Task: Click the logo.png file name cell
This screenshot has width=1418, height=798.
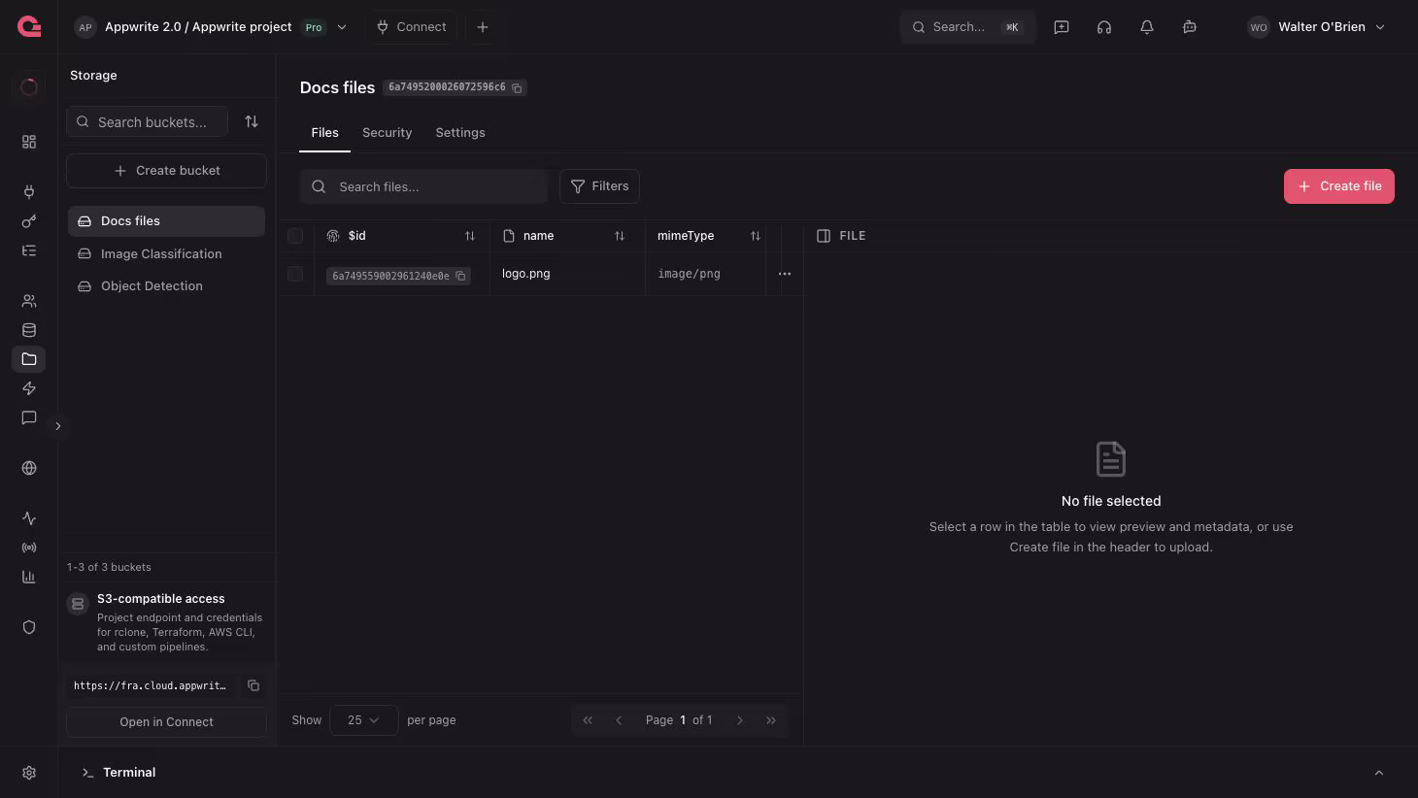Action: tap(526, 274)
